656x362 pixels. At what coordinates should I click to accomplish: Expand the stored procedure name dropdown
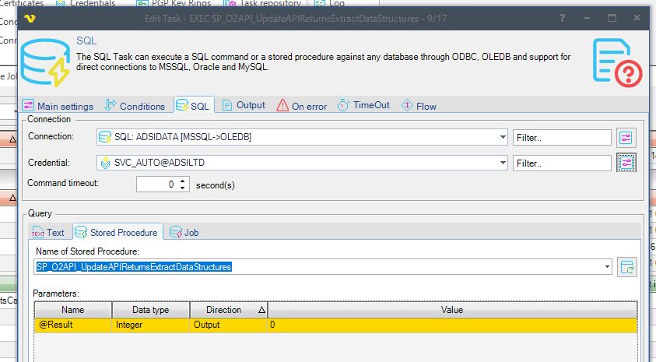607,267
